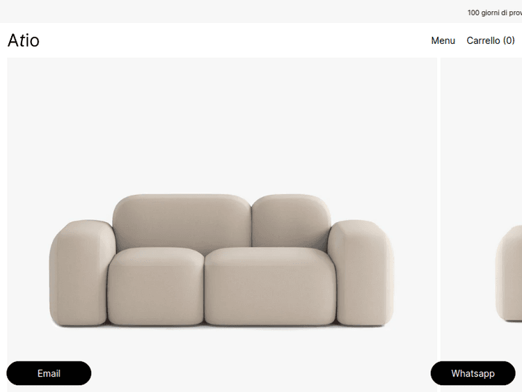Viewport: 522px width, 392px height.
Task: Click the sofa's right armrest
Action: (363, 273)
